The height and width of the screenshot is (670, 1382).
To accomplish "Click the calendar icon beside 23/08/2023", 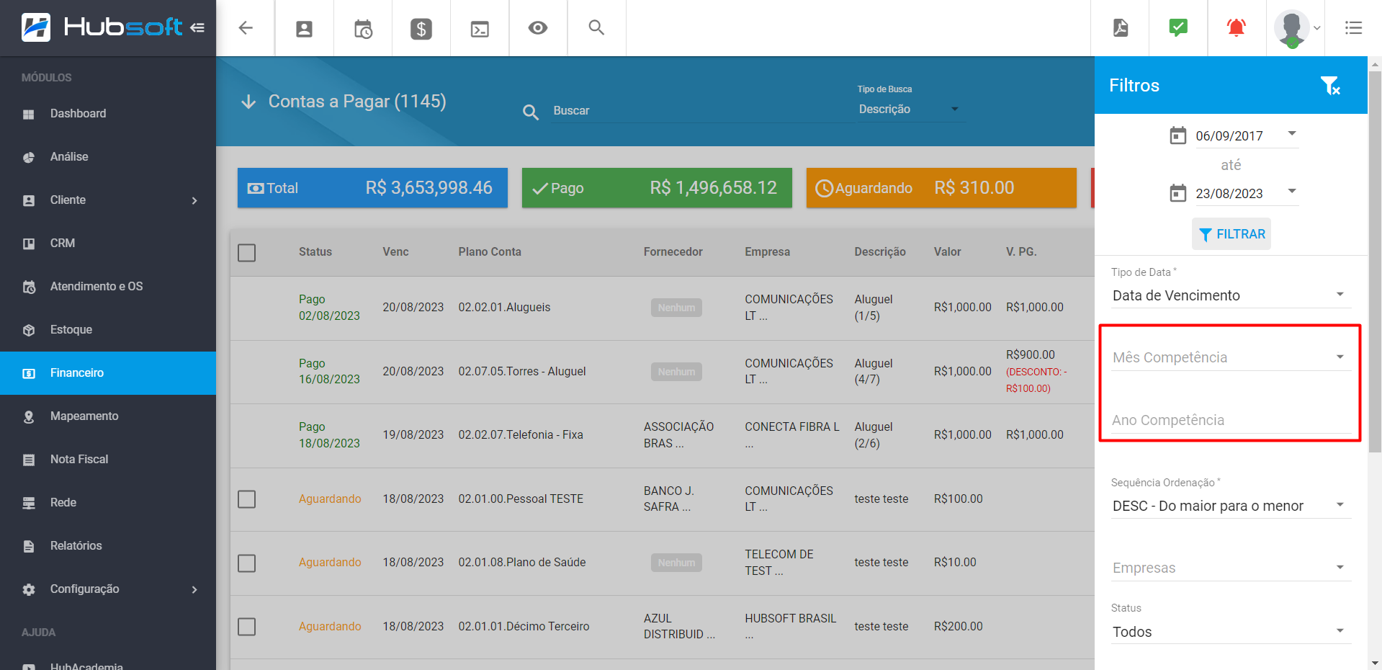I will [1178, 193].
